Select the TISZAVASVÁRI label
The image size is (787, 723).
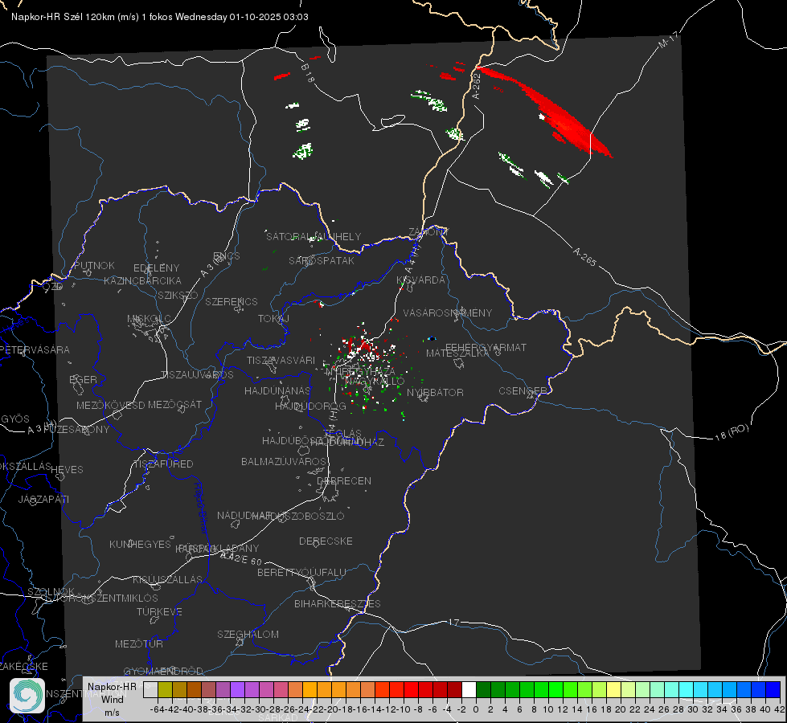click(281, 361)
